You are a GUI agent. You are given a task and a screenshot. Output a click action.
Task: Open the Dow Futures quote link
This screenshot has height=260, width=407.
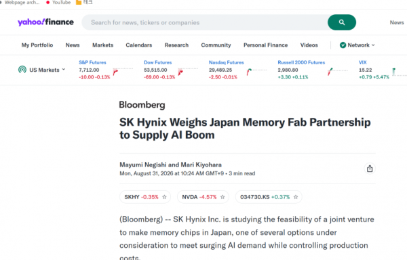click(x=158, y=62)
